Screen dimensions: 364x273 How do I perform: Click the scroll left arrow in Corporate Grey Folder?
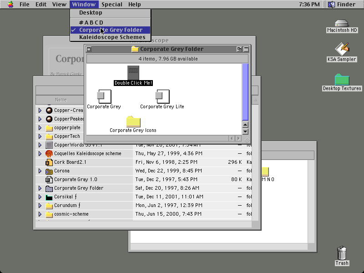pos(232,138)
